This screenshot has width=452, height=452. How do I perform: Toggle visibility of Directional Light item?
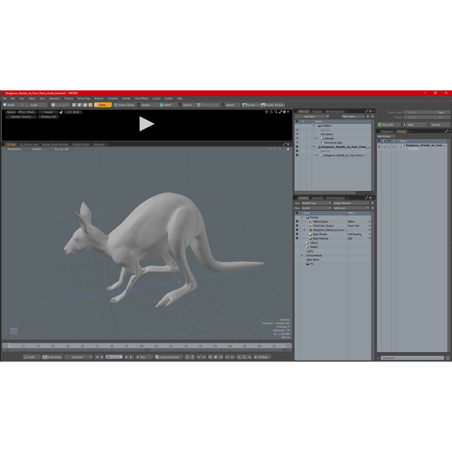point(297,142)
